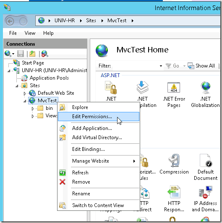The height and width of the screenshot is (223, 222).
Task: Click the Delete connection toolbar icon
Action: [45, 54]
